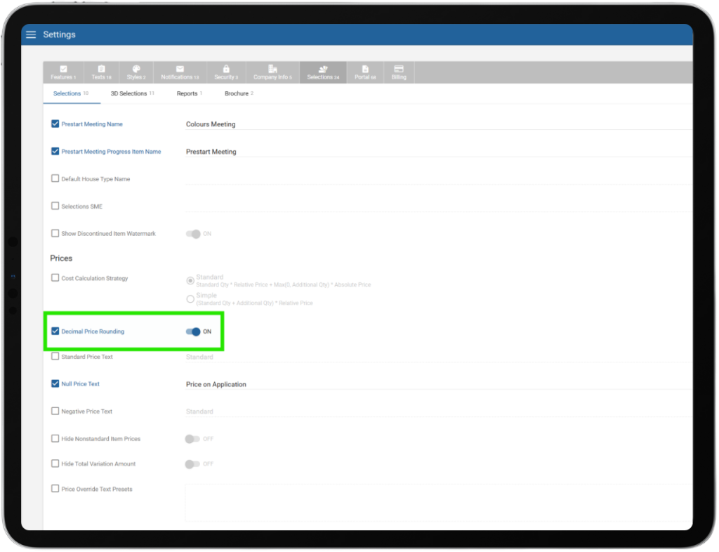Enable the Default House Type Name checkbox
Image resolution: width=719 pixels, height=552 pixels.
click(x=55, y=178)
